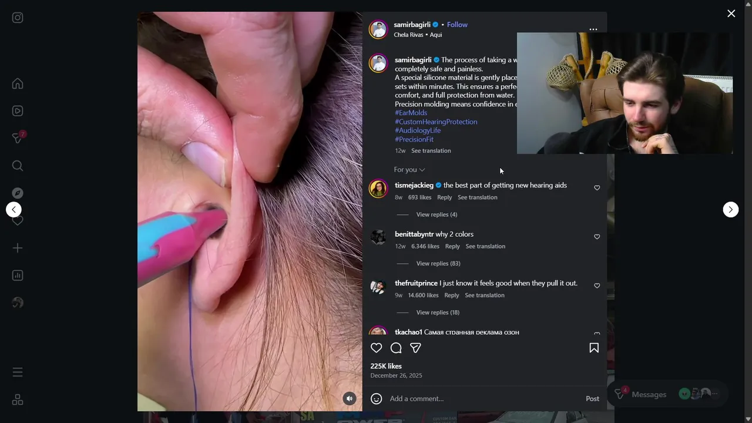Follow samirbagirli
This screenshot has height=423, width=752.
click(457, 25)
